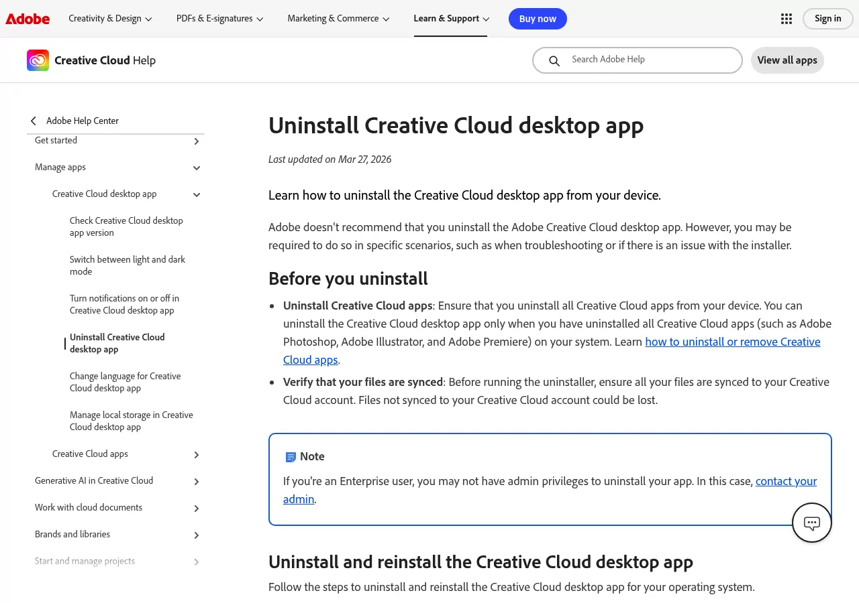Expand the Creative Cloud apps chevron
Image resolution: width=859 pixels, height=603 pixels.
coord(197,455)
